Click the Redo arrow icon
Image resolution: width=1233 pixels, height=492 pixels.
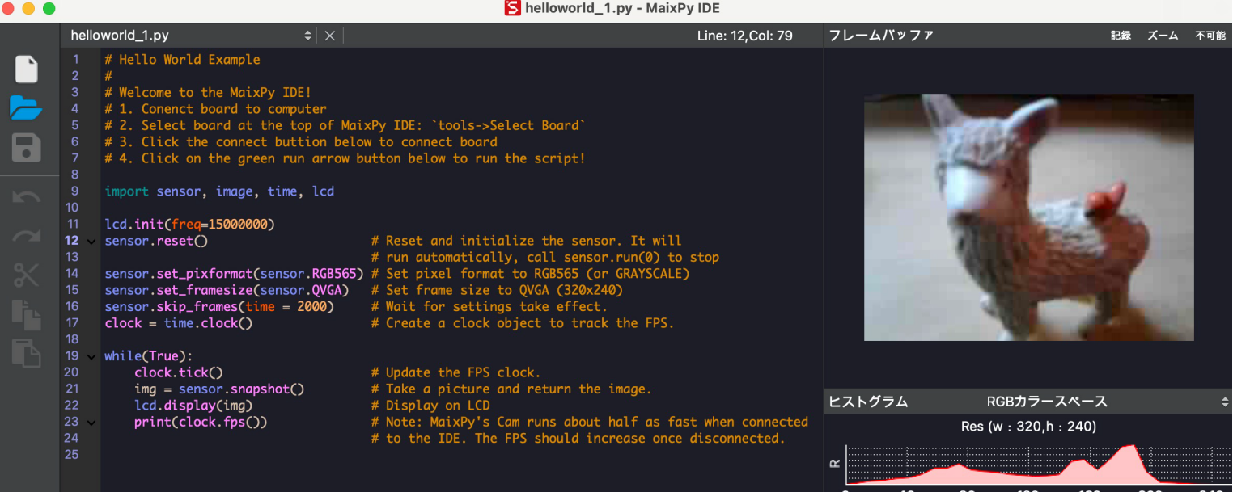[x=26, y=235]
